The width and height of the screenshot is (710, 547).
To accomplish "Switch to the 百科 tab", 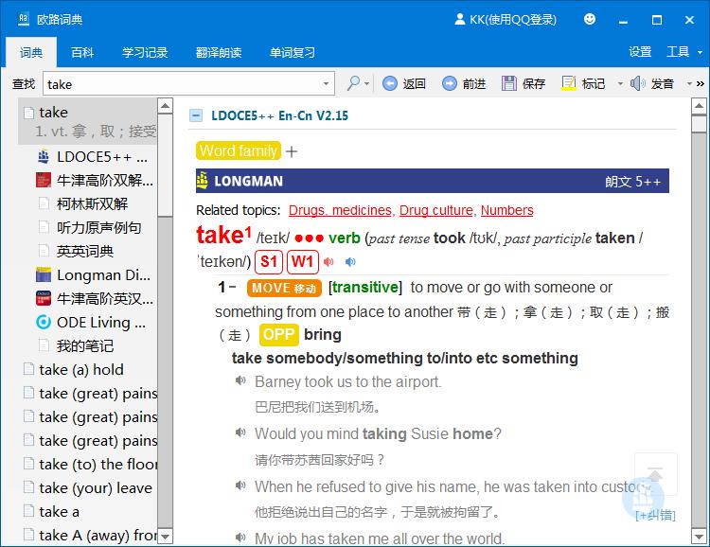I will [82, 52].
